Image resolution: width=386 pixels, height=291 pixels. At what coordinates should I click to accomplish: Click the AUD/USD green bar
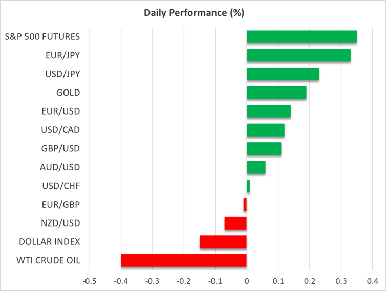[x=256, y=167]
